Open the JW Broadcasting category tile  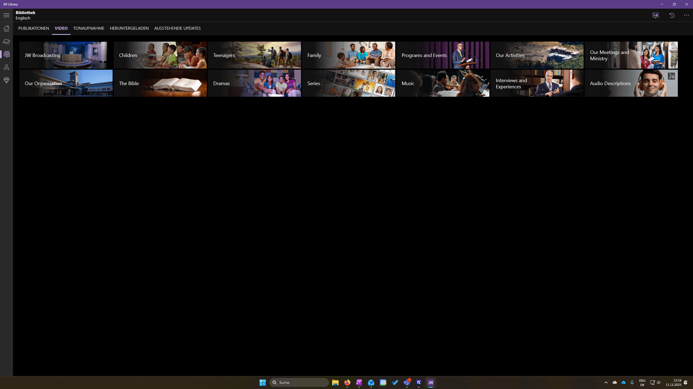(x=66, y=55)
